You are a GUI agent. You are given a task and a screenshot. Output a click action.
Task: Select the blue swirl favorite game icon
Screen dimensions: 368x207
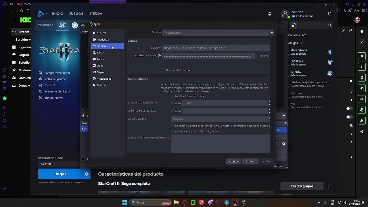(x=75, y=25)
